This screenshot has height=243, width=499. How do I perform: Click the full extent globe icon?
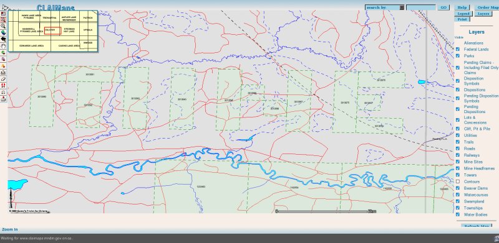click(x=3, y=33)
